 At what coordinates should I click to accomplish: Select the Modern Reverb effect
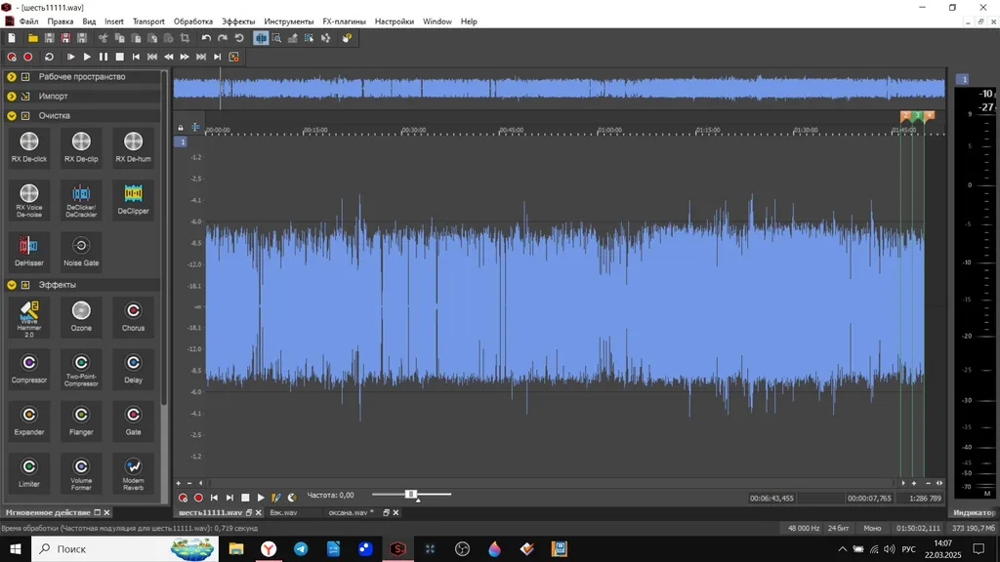(133, 473)
